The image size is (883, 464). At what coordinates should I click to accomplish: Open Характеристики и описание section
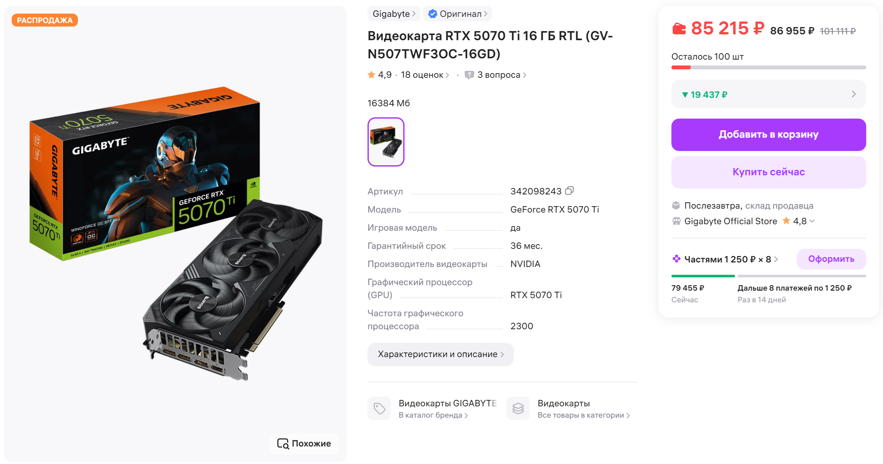coord(440,354)
